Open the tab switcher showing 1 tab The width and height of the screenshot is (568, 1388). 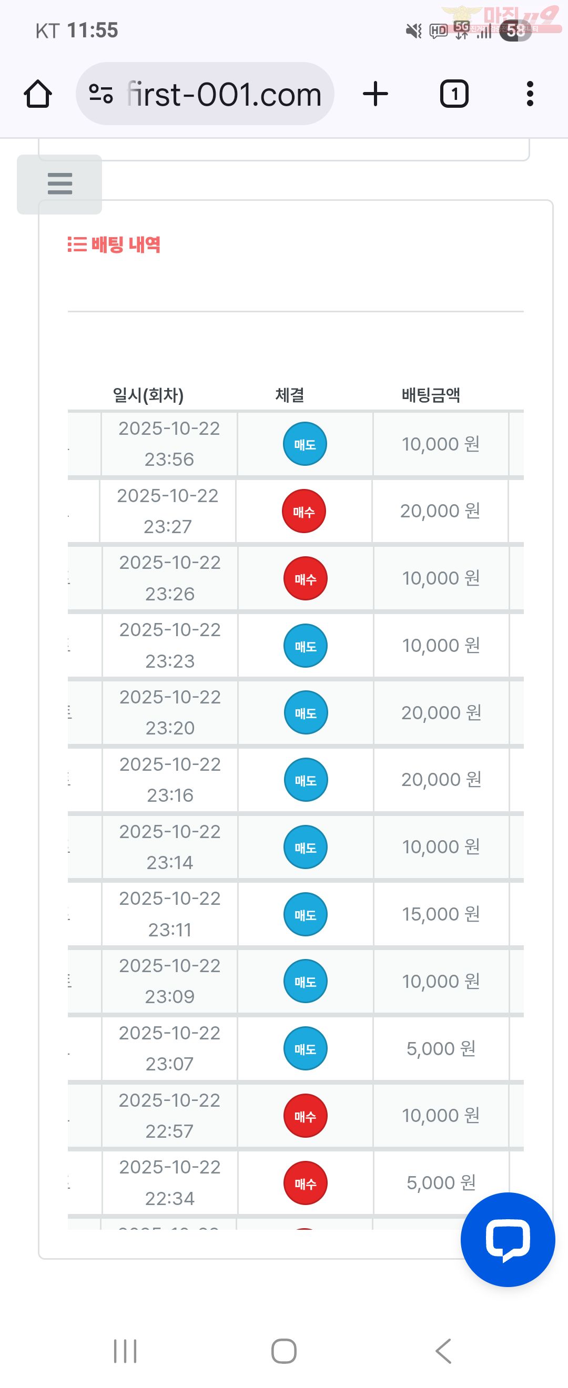tap(454, 94)
